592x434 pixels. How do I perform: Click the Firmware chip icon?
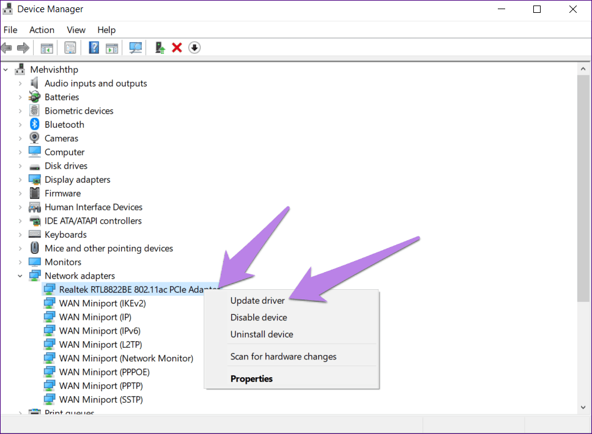[34, 193]
